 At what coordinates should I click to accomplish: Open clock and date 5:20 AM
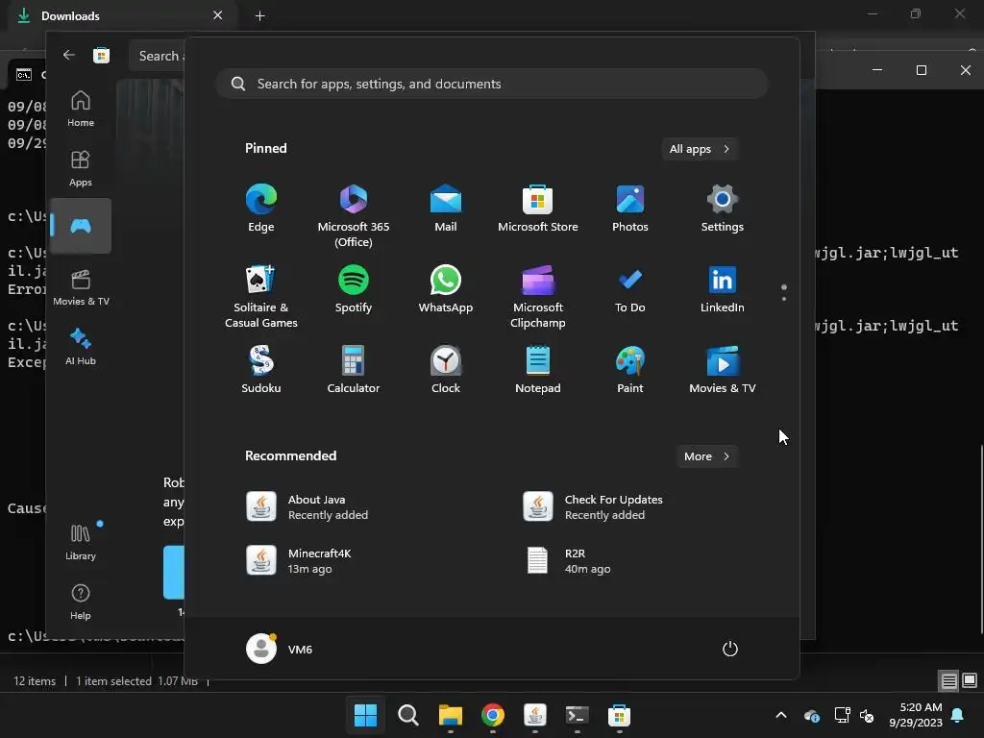[x=915, y=715]
